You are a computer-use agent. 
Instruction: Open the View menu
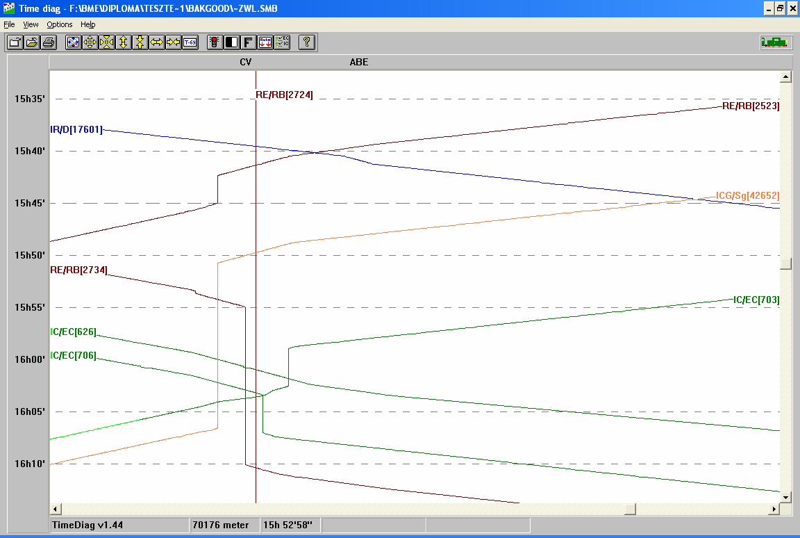pyautogui.click(x=31, y=24)
